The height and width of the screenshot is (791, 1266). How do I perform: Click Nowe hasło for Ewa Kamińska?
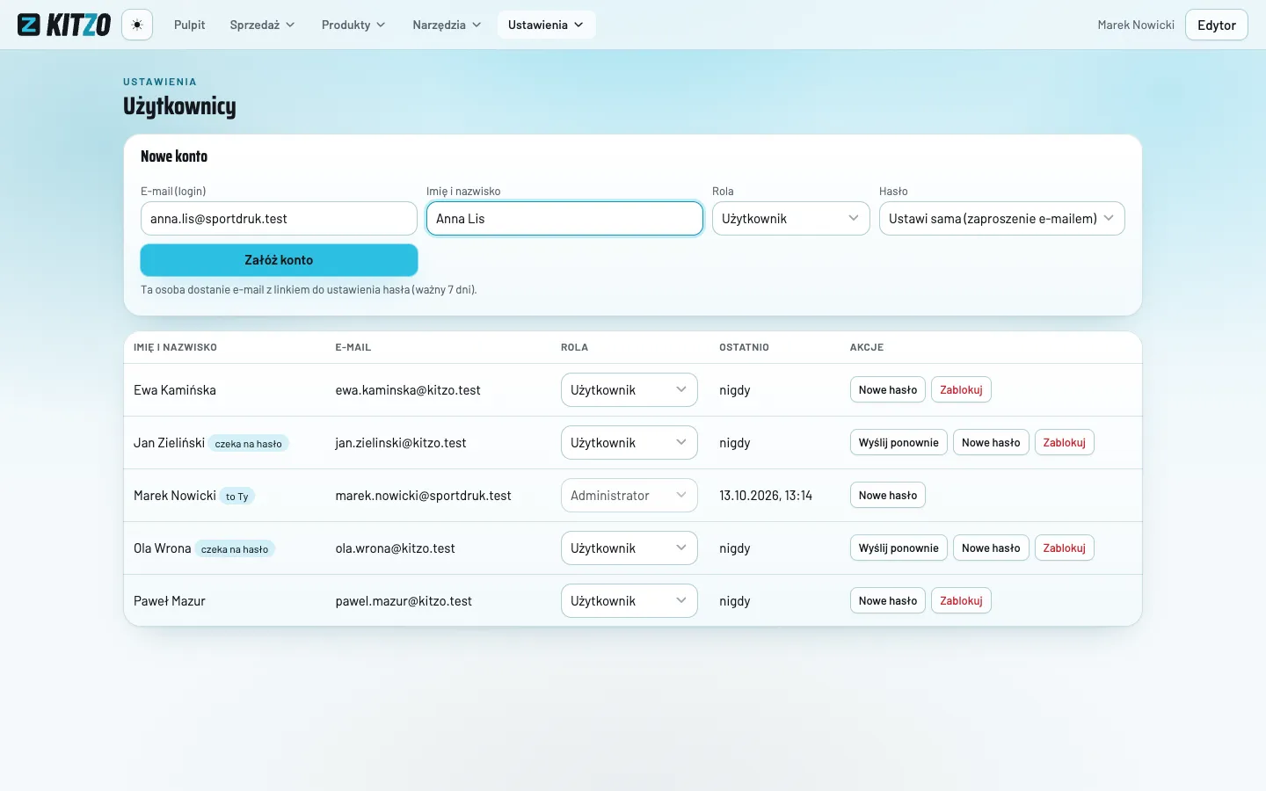coord(888,390)
